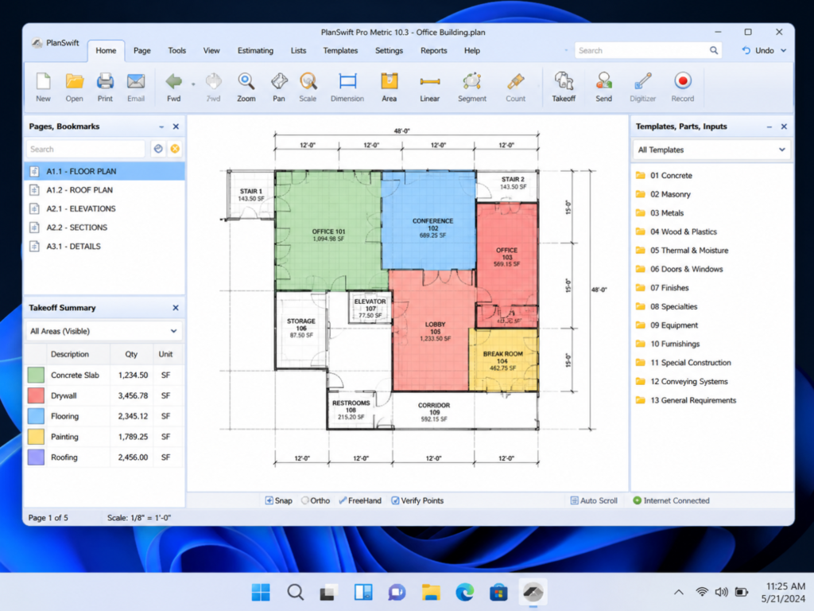
Task: Select the Zoom tool
Action: pyautogui.click(x=246, y=82)
